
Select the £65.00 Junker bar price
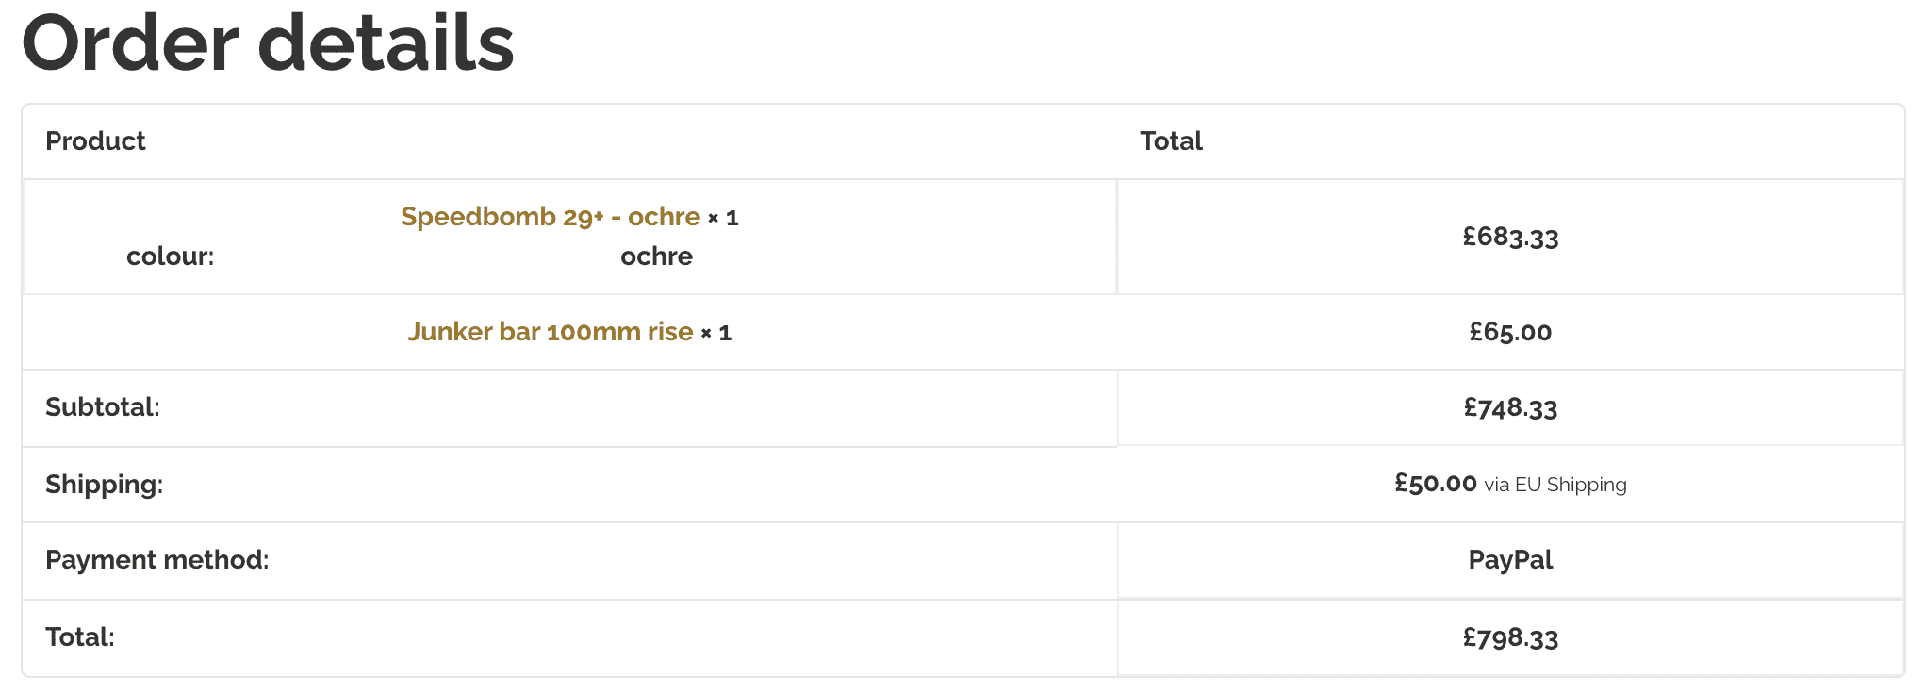(1510, 332)
